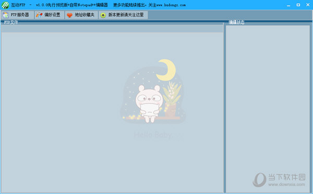Click the red heart 地址收藏夹 icon
The width and height of the screenshot is (313, 194).
(x=69, y=15)
